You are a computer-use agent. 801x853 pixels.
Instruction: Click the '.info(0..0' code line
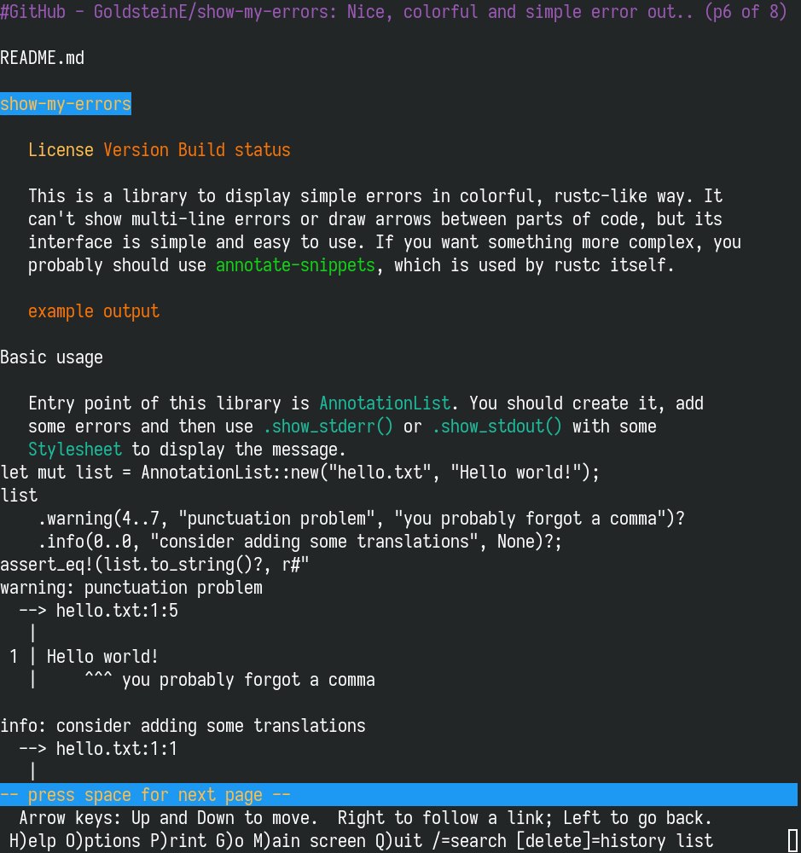[x=299, y=542]
